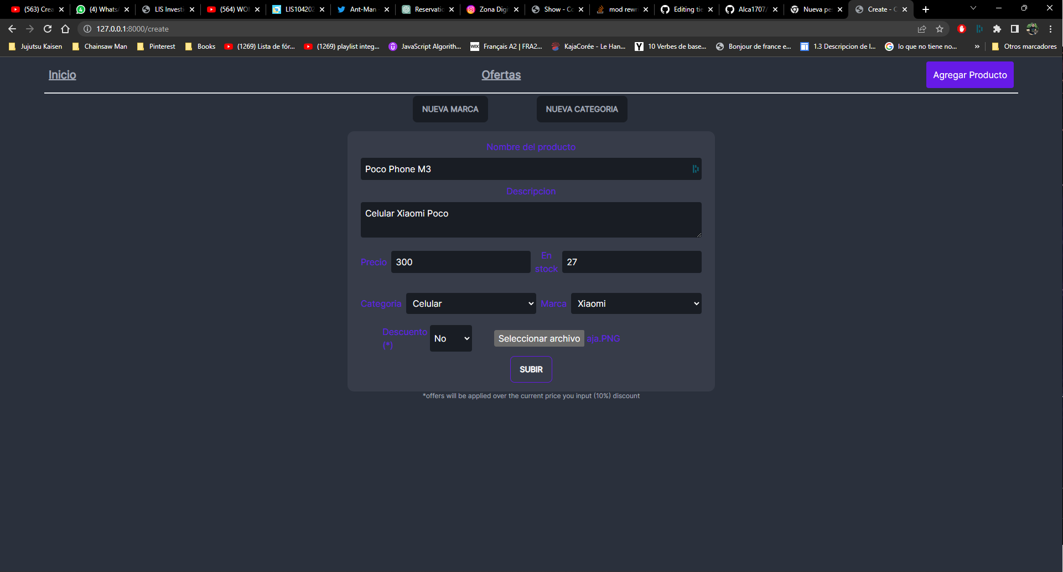Image resolution: width=1063 pixels, height=572 pixels.
Task: Click the browser back arrow
Action: point(11,28)
